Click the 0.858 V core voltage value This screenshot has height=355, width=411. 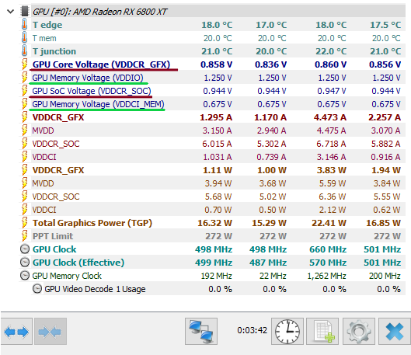217,64
